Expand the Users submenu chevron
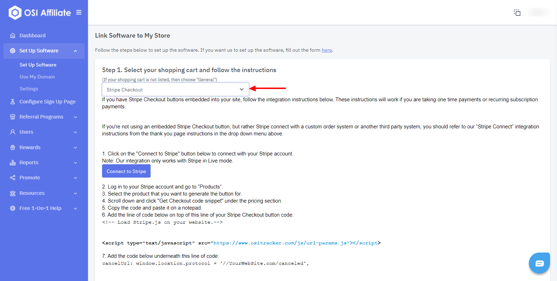The height and width of the screenshot is (281, 557). (75, 132)
